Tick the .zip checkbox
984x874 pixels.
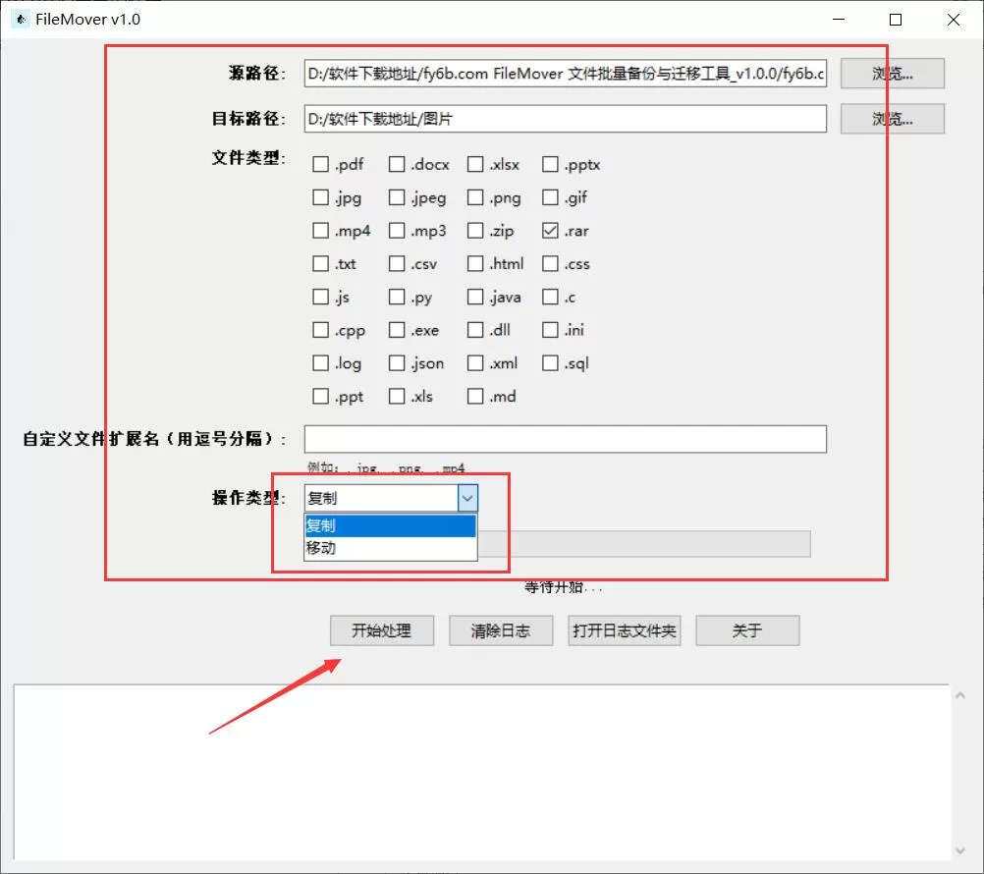pos(475,231)
